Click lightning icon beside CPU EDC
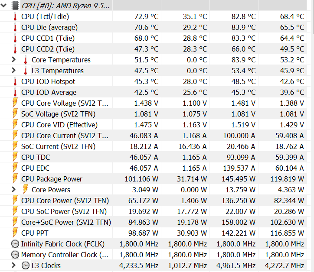 coord(15,167)
